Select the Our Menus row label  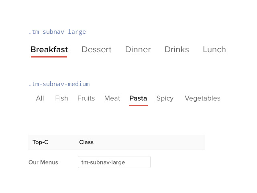coord(43,162)
